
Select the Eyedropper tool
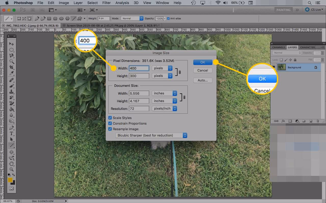click(11, 73)
